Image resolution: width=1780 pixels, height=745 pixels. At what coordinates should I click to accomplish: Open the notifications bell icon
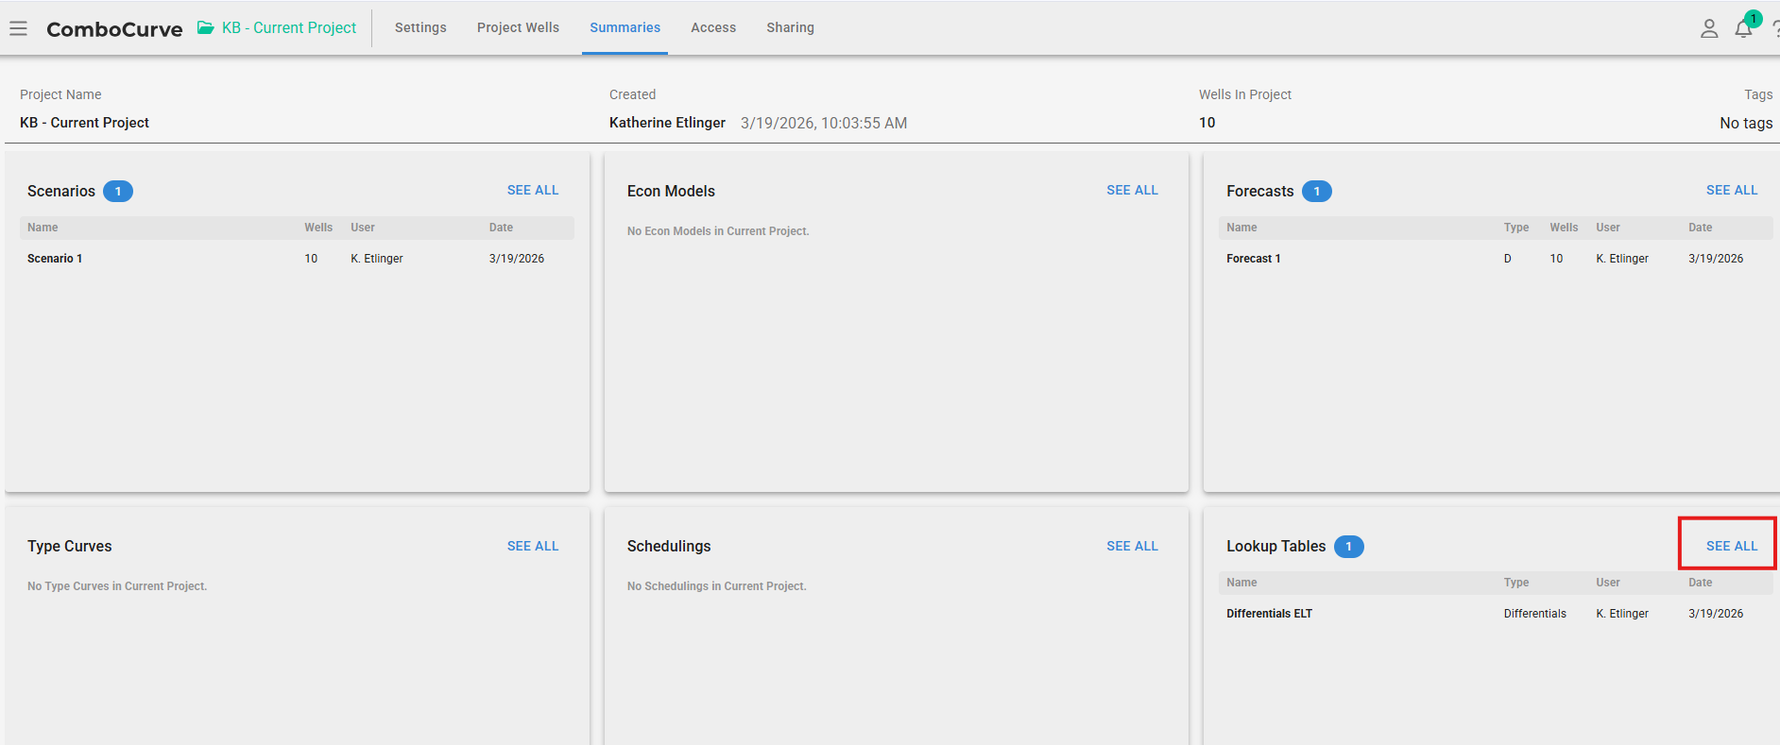[x=1743, y=29]
